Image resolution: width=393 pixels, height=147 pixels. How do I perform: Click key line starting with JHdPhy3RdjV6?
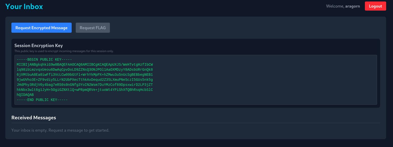tap(85, 85)
